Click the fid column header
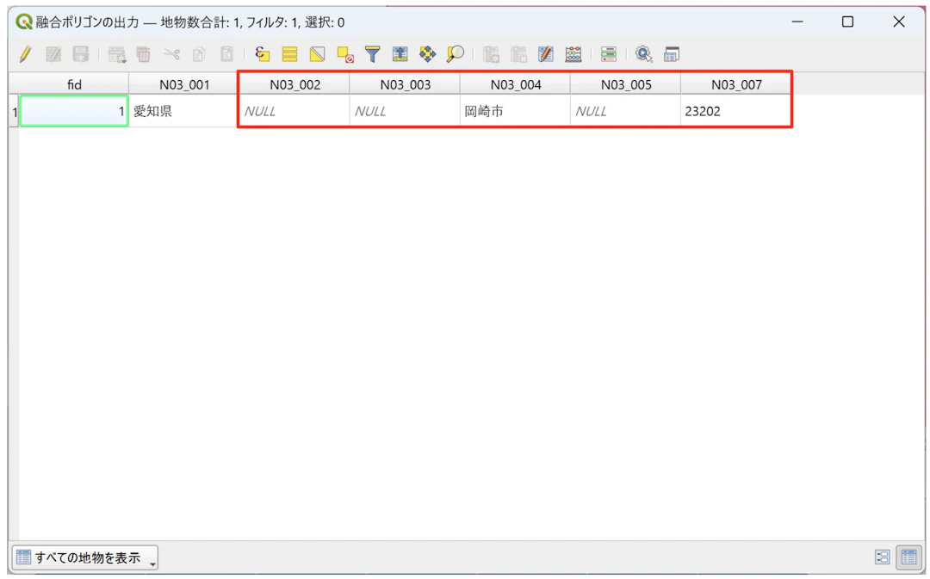The image size is (930, 579). pos(74,85)
